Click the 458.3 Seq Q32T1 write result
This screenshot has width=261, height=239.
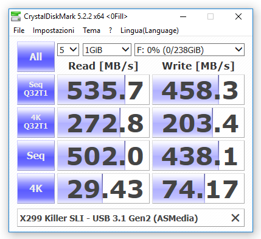[x=198, y=90]
